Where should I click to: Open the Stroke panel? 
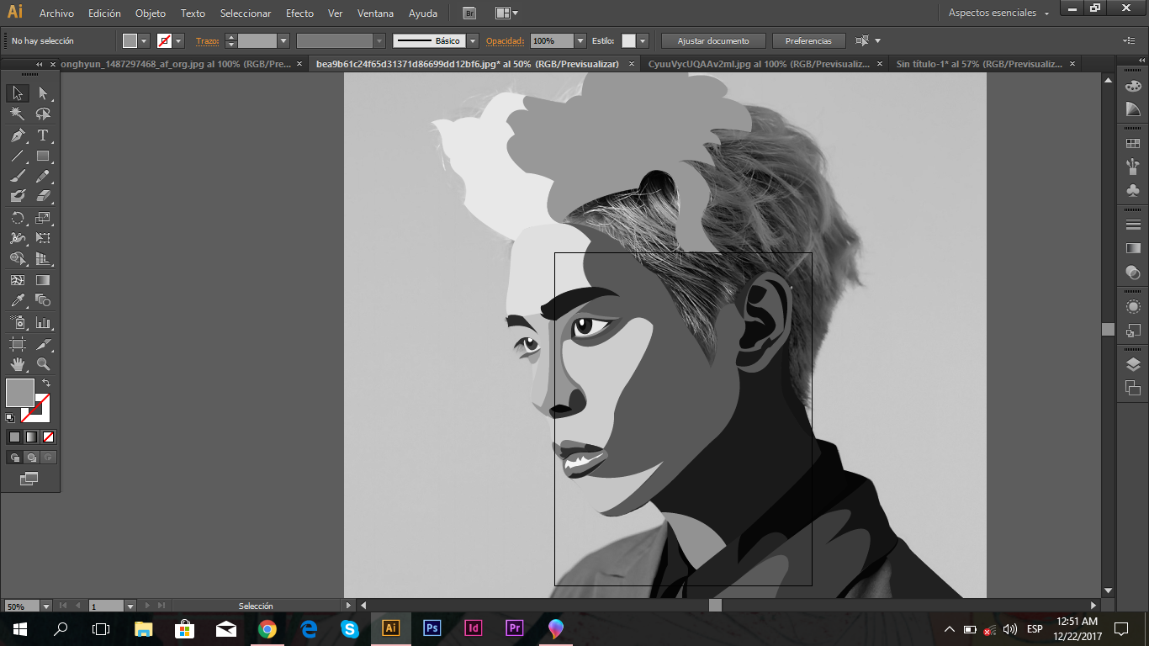(x=1133, y=225)
